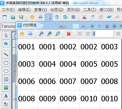Toggle print preview magnifier in main toolbar
This screenshot has width=122, height=109.
tap(49, 17)
